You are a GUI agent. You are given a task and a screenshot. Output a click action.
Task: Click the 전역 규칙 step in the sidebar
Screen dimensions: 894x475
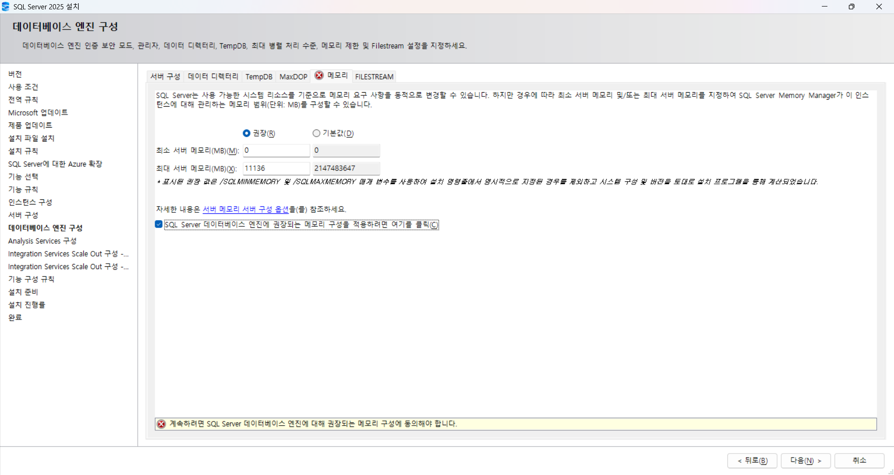click(23, 100)
